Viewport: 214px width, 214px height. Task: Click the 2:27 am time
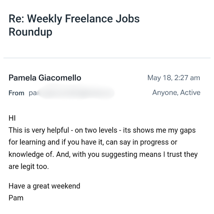[187, 78]
